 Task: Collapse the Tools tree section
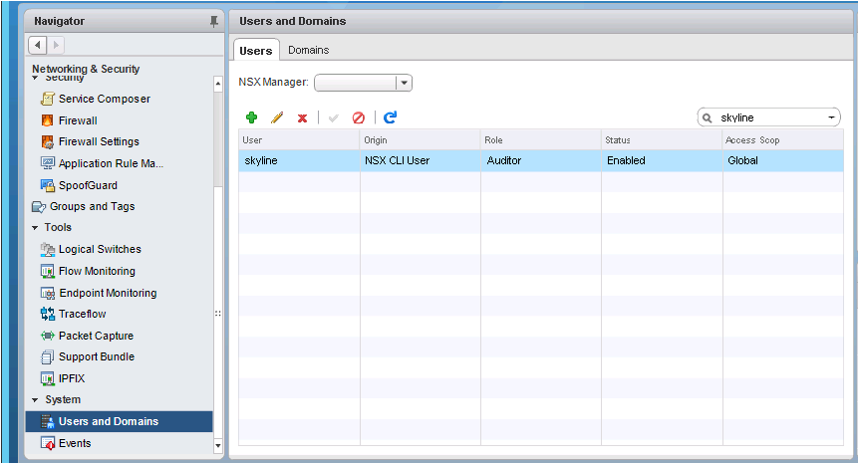click(35, 228)
